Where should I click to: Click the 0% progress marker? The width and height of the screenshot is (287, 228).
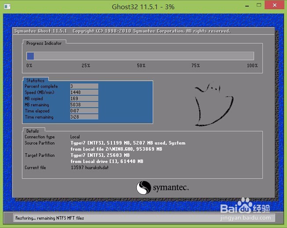[x=29, y=65]
